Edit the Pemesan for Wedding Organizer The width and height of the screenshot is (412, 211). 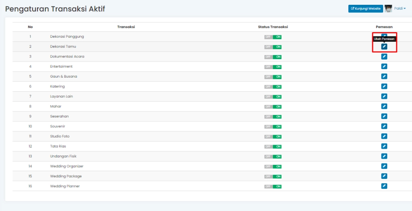click(384, 166)
